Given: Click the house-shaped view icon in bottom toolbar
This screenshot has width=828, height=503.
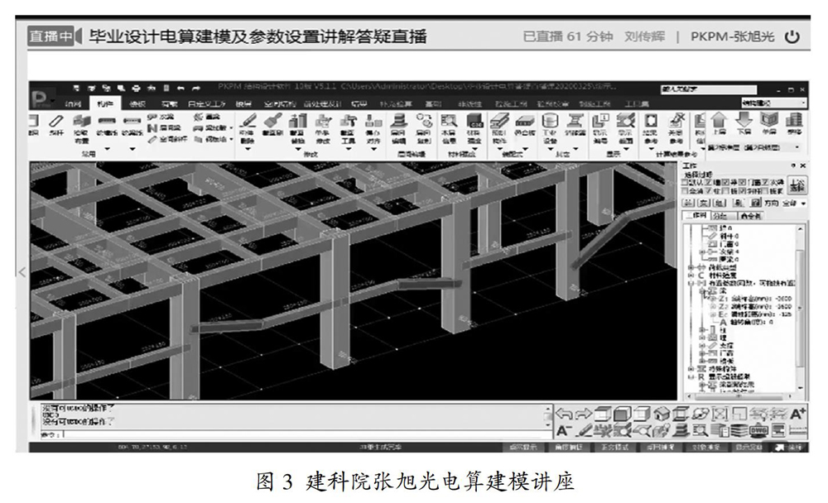Looking at the screenshot, I should (662, 414).
